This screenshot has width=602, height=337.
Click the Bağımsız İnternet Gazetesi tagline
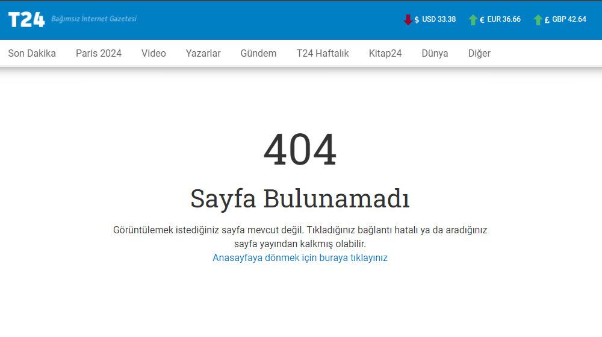tap(94, 19)
